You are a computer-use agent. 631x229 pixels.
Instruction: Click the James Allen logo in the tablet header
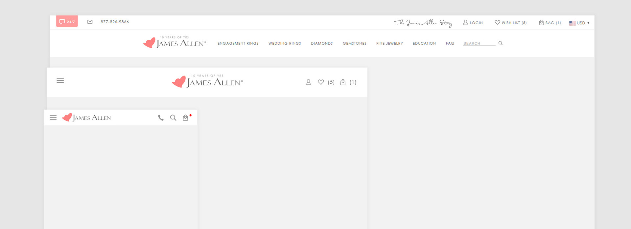pos(208,81)
